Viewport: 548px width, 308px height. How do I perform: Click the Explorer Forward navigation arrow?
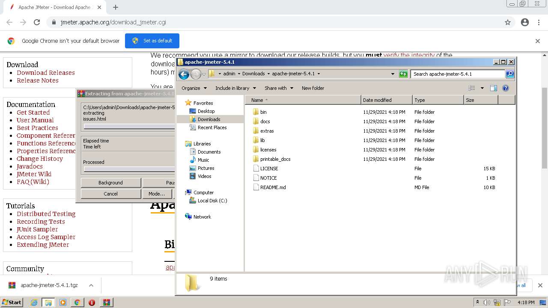pos(196,74)
